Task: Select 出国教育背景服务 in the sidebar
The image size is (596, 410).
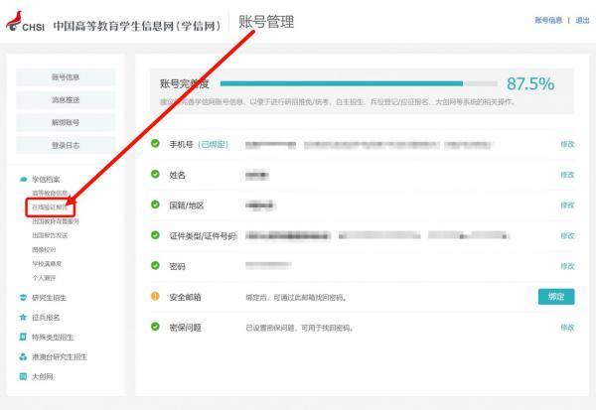Action: pos(56,221)
